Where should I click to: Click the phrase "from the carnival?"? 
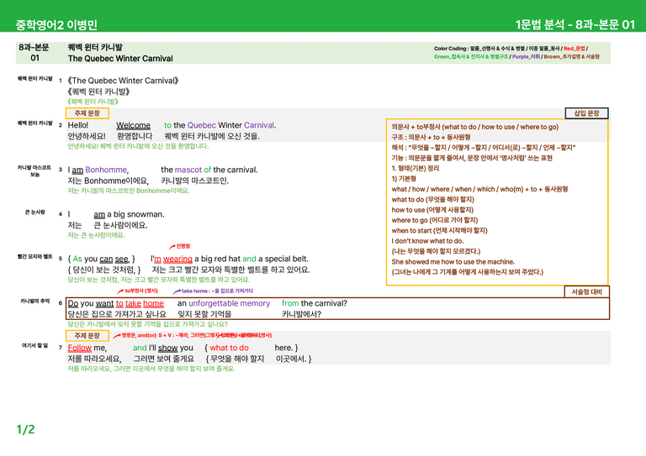pyautogui.click(x=315, y=303)
